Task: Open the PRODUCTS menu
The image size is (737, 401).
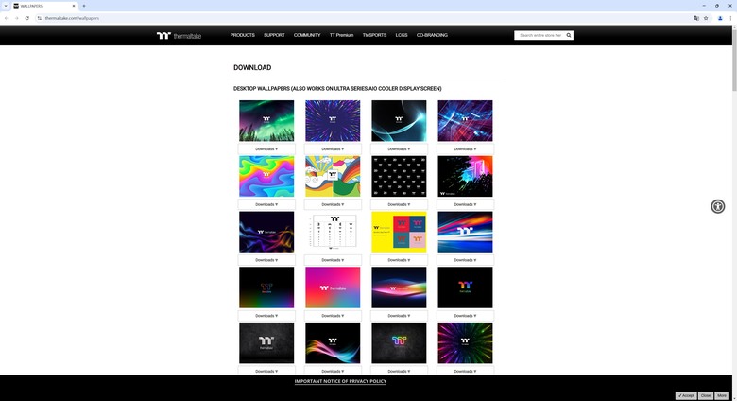Action: point(243,35)
